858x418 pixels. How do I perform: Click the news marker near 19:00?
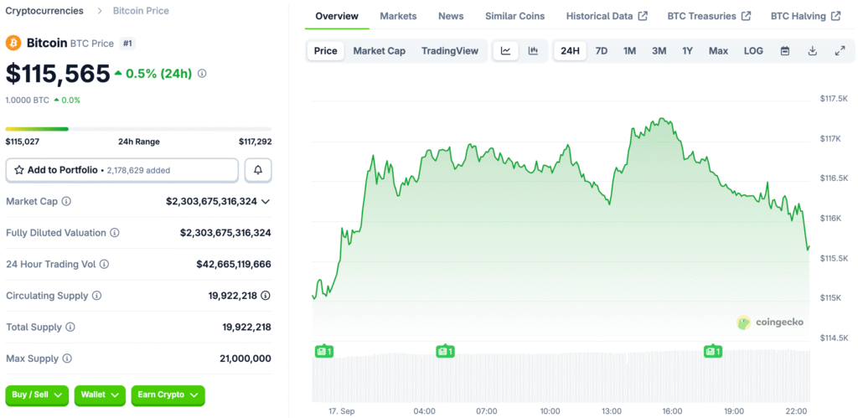713,351
